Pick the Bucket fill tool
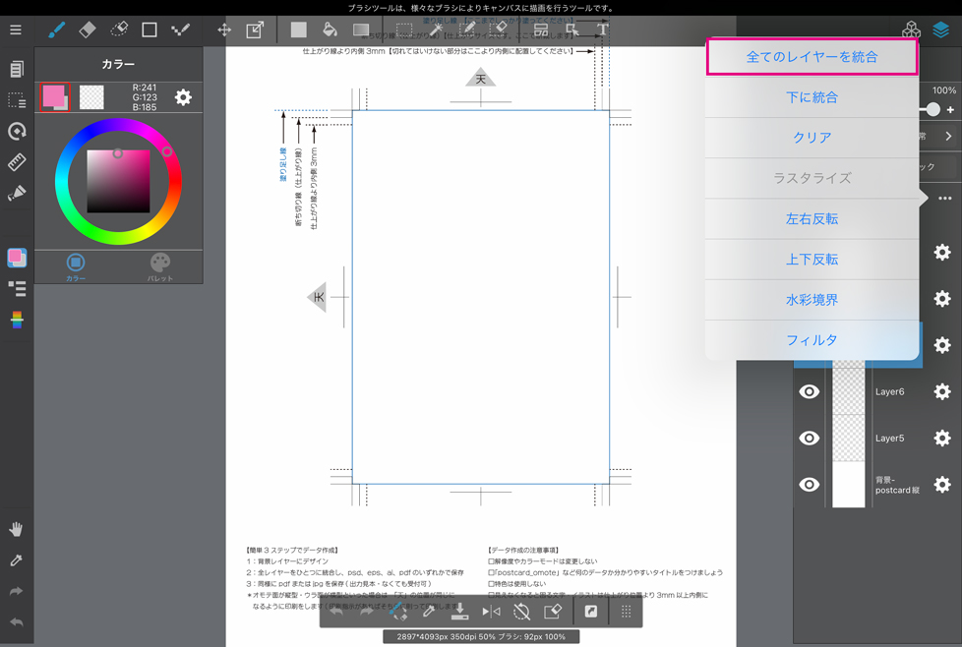The image size is (962, 647). click(x=330, y=29)
